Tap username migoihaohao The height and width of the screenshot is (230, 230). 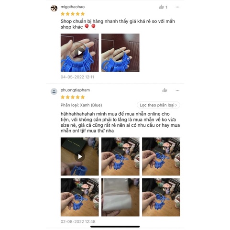(73, 7)
